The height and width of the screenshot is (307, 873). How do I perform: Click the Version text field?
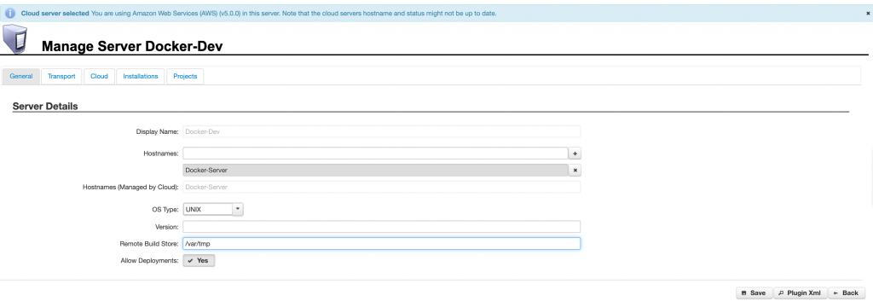click(381, 227)
